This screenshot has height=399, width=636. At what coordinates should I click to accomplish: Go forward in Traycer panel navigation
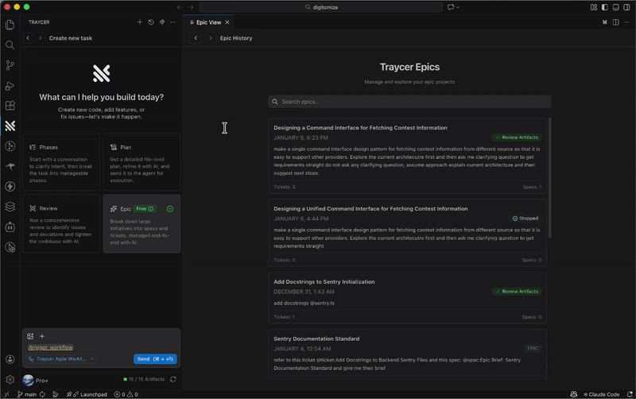[x=40, y=37]
